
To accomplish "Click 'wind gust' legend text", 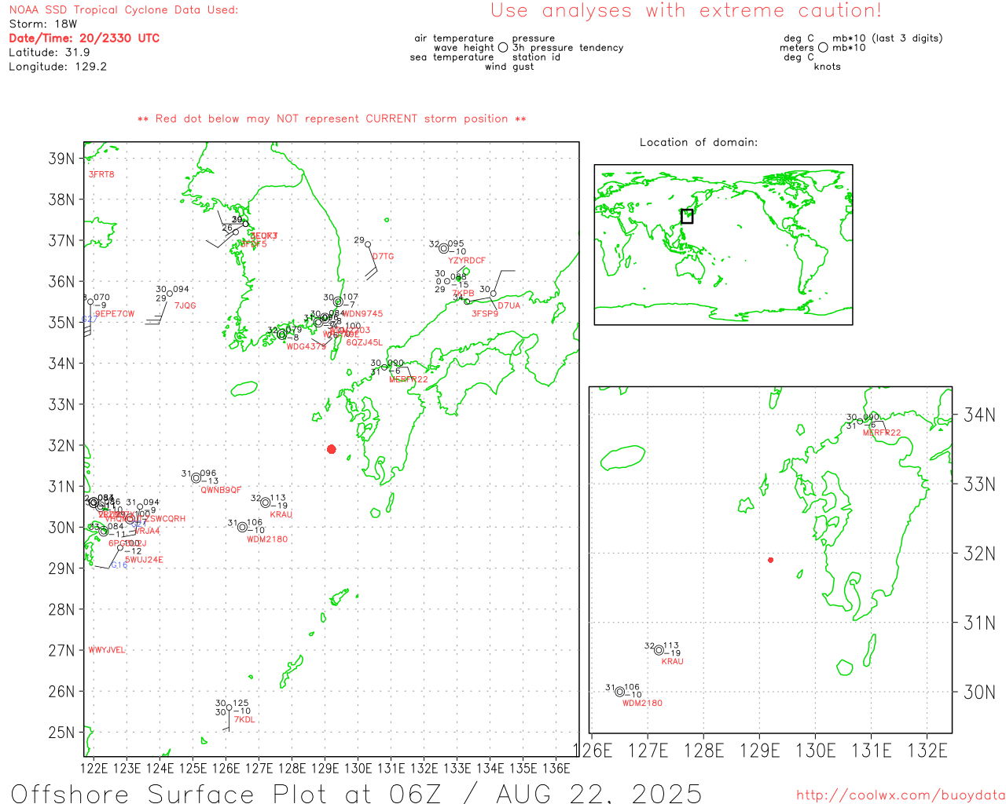I will (x=509, y=67).
